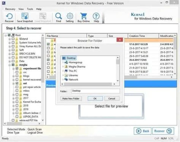The width and height of the screenshot is (180, 142).
Task: Check the 2018 folder checkbox
Action: coord(17,105)
